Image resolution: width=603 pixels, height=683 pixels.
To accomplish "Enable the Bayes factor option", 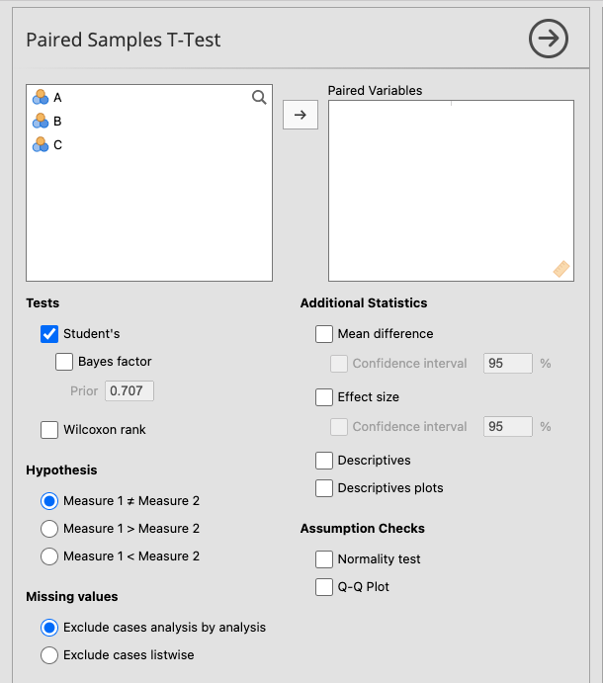I will click(x=65, y=362).
